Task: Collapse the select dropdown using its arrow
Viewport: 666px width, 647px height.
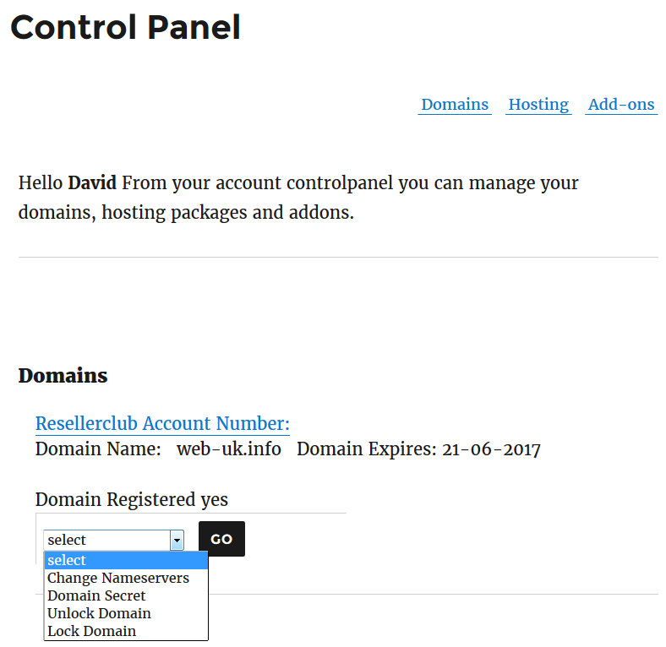Action: pyautogui.click(x=177, y=541)
